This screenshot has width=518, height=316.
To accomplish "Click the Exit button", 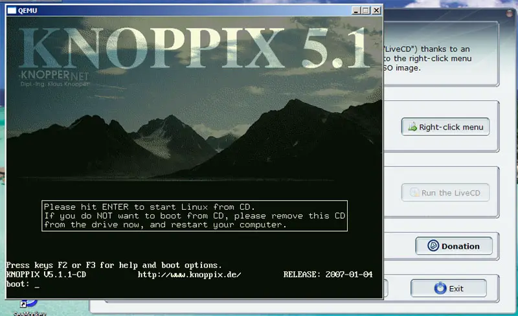I will (448, 288).
